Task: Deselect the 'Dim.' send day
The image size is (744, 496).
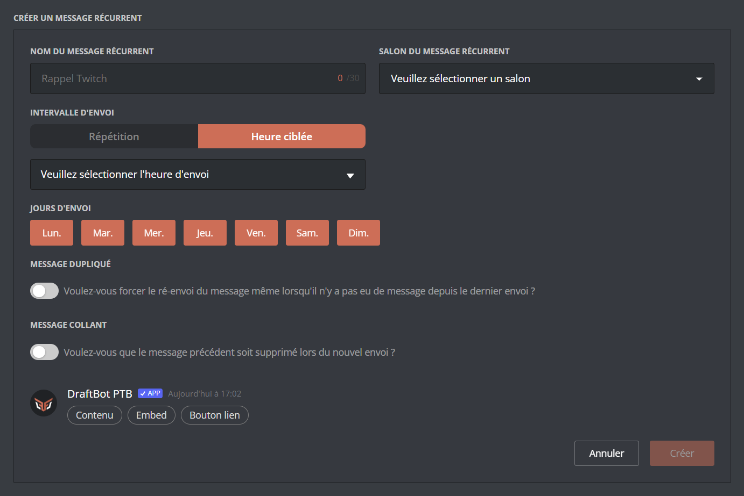Action: (x=358, y=232)
